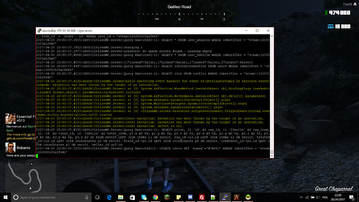Click the github.com/FiveM link in chat
The height and width of the screenshot is (202, 359).
tap(21, 138)
